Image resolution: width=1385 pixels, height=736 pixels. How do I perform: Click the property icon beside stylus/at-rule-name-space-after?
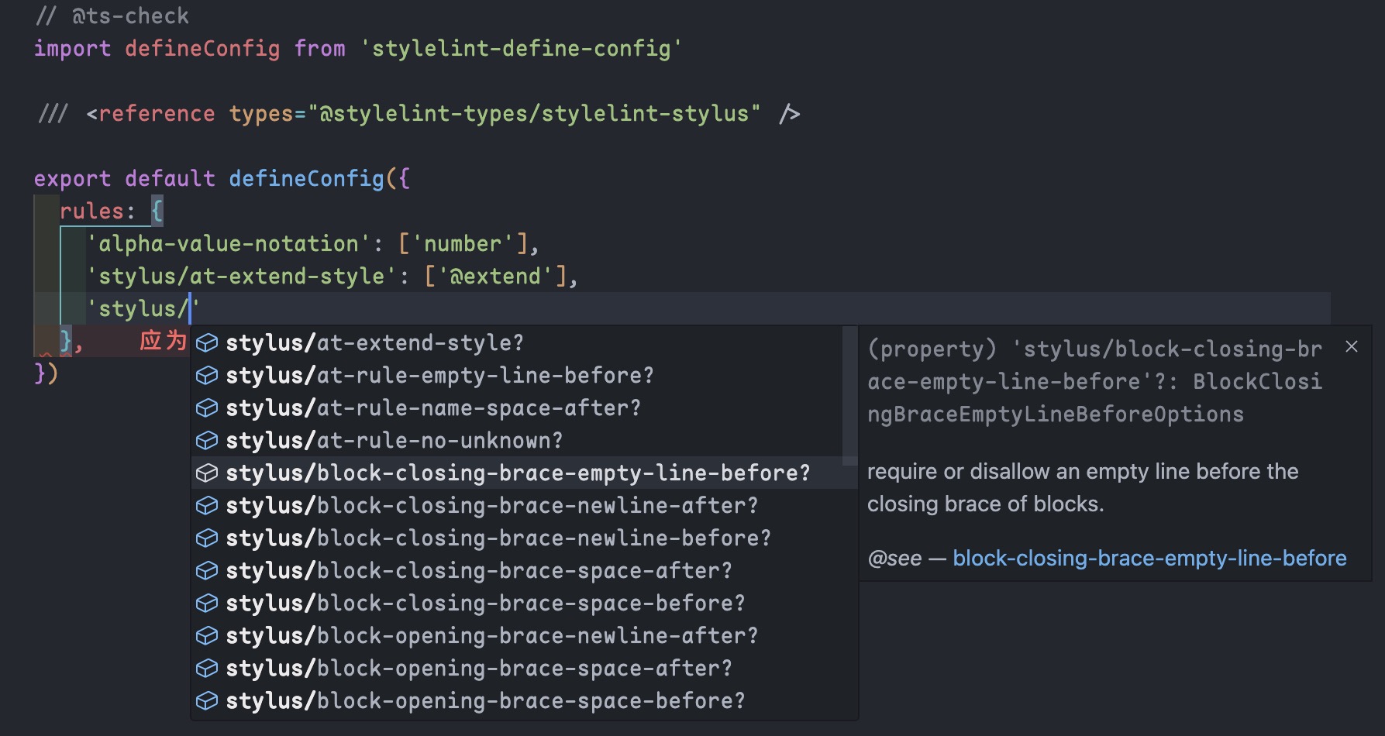point(206,408)
